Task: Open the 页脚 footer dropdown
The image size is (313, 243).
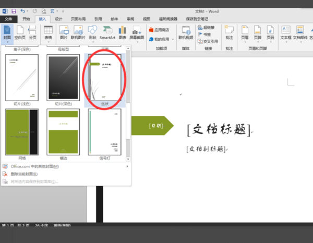Action: click(258, 34)
